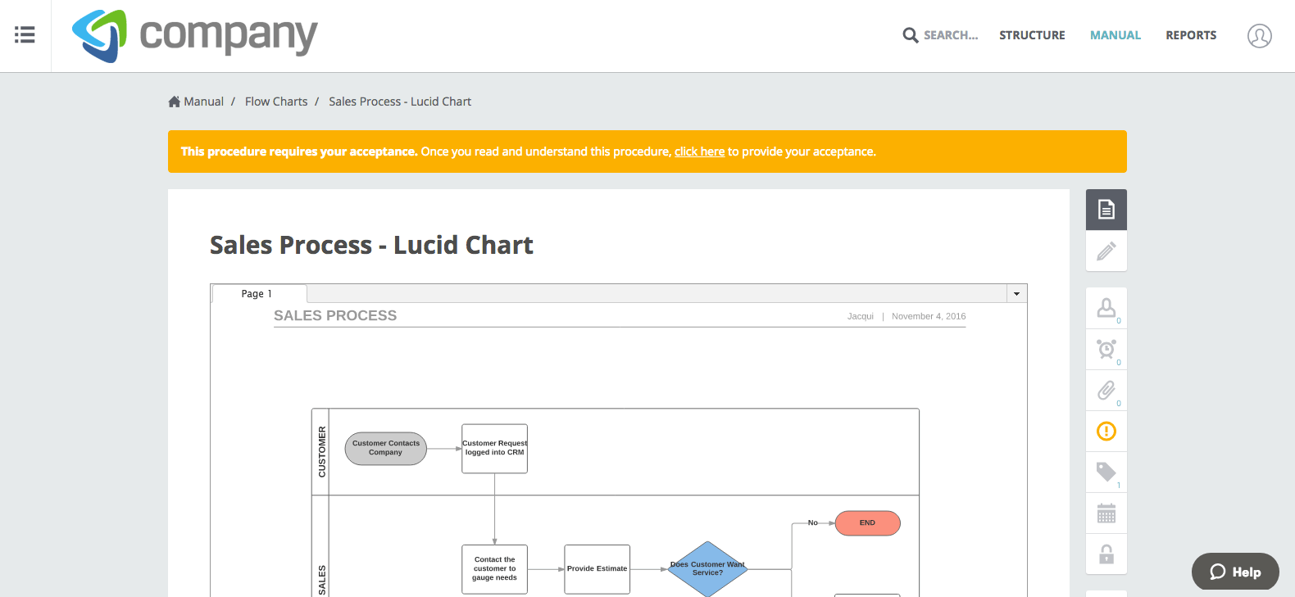Click the calendar icon in sidebar
Image resolution: width=1295 pixels, height=597 pixels.
tap(1106, 513)
